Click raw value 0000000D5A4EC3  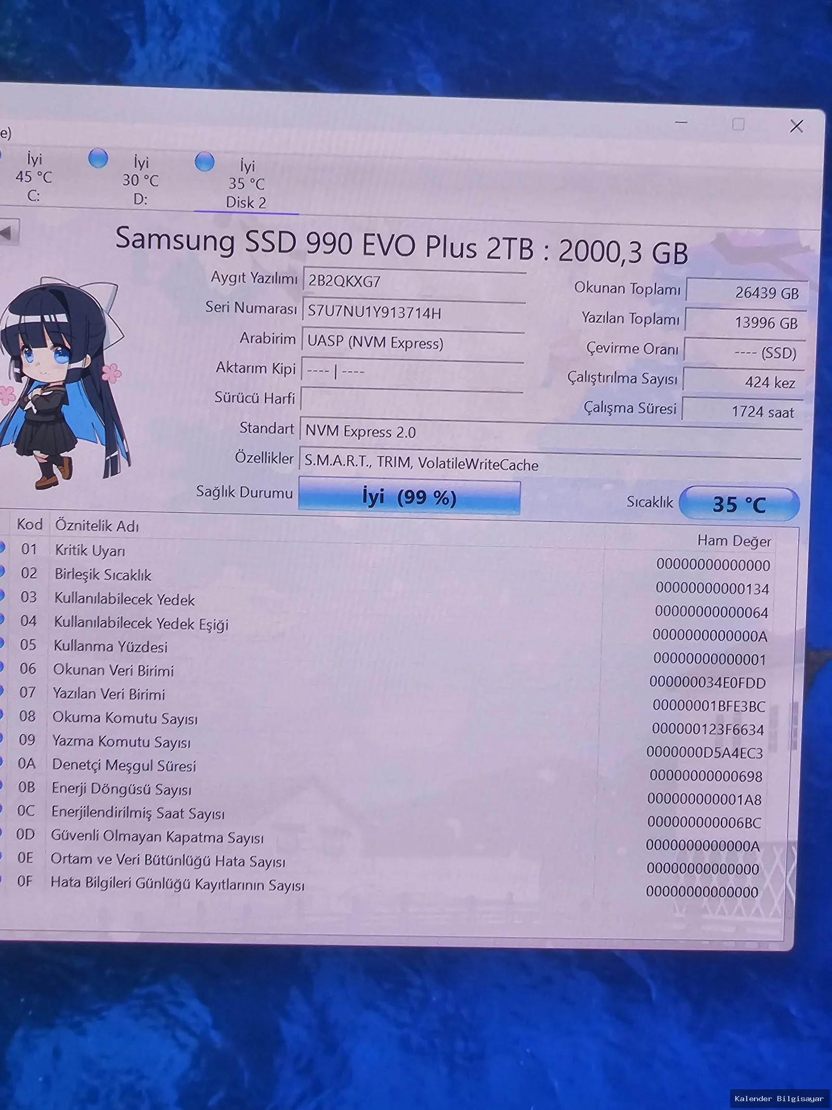pyautogui.click(x=705, y=753)
